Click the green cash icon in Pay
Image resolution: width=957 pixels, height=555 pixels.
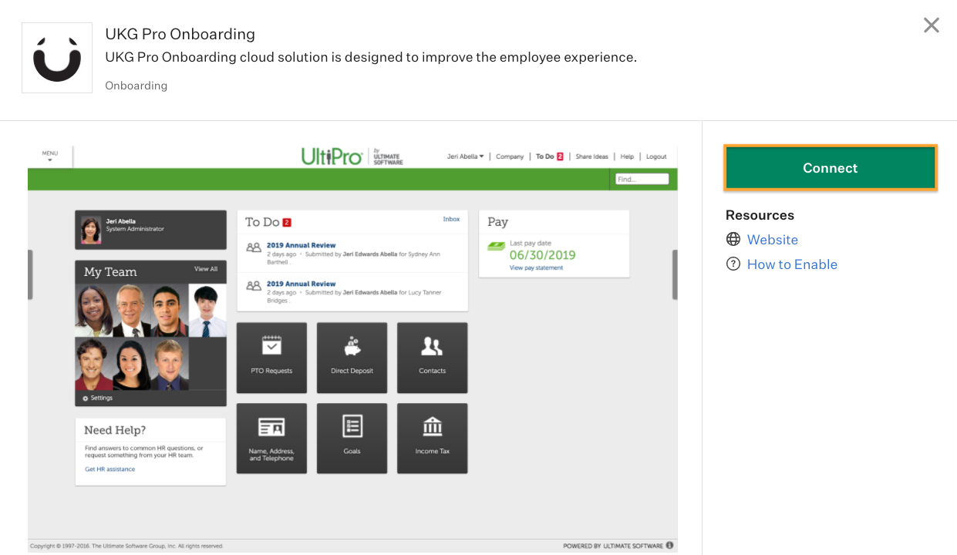497,247
